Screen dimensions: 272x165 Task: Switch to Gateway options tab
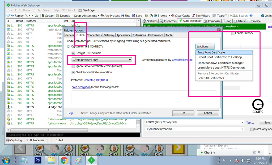109,35
